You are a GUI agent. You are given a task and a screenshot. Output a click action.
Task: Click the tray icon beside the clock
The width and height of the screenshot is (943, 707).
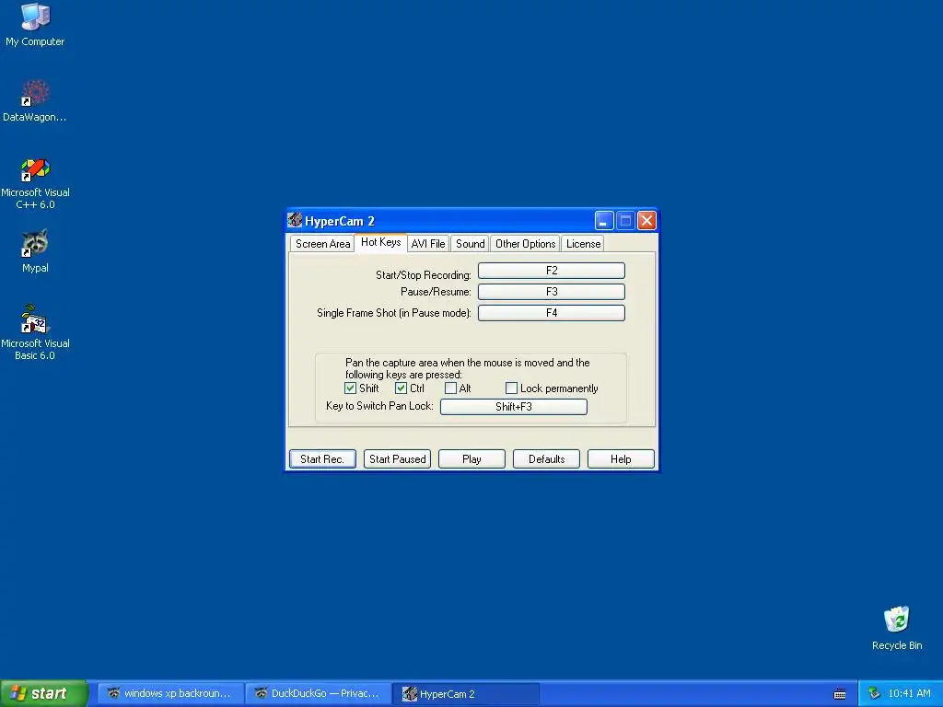click(x=875, y=694)
